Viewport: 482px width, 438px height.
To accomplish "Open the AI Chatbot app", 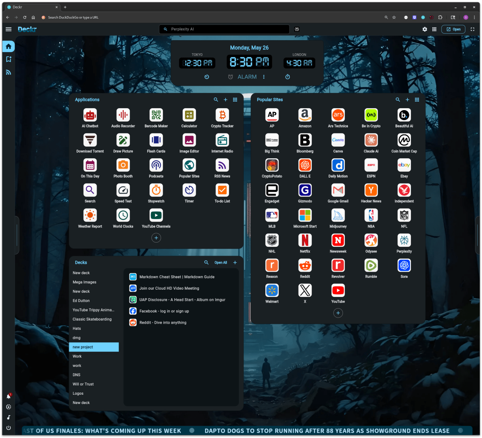I will (90, 115).
